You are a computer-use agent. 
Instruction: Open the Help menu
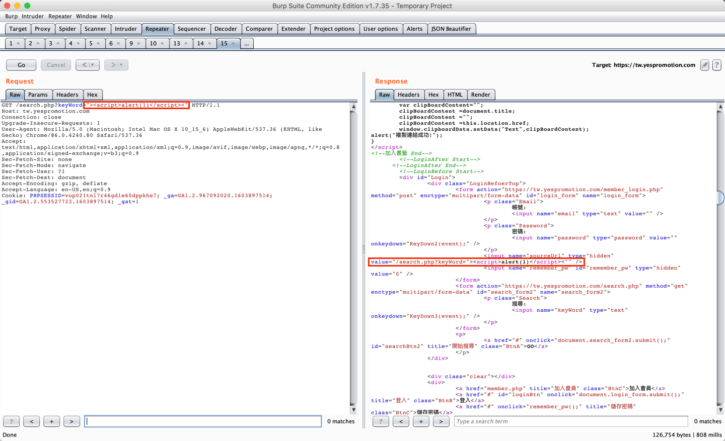point(107,16)
